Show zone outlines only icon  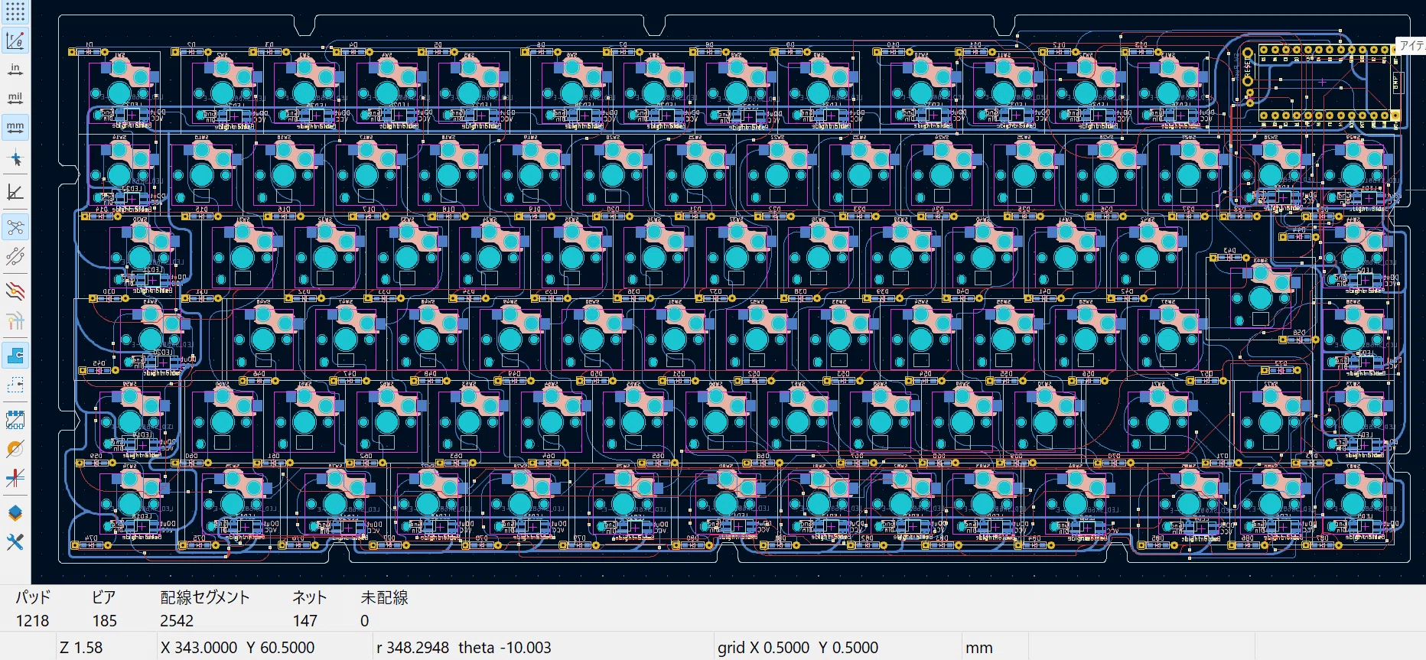coord(15,385)
